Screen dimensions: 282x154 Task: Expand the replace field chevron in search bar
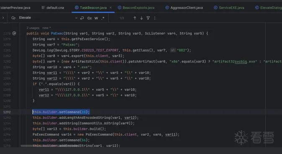point(3,18)
